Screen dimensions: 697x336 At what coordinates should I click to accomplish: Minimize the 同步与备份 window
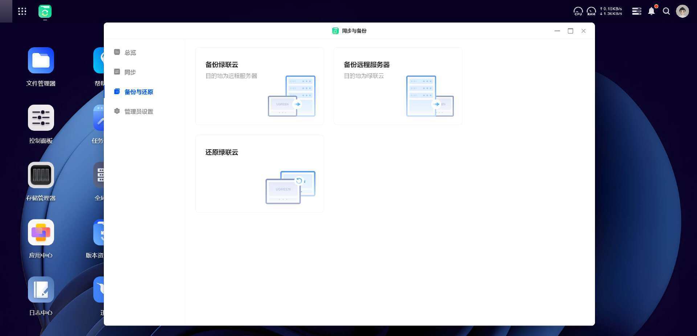557,31
